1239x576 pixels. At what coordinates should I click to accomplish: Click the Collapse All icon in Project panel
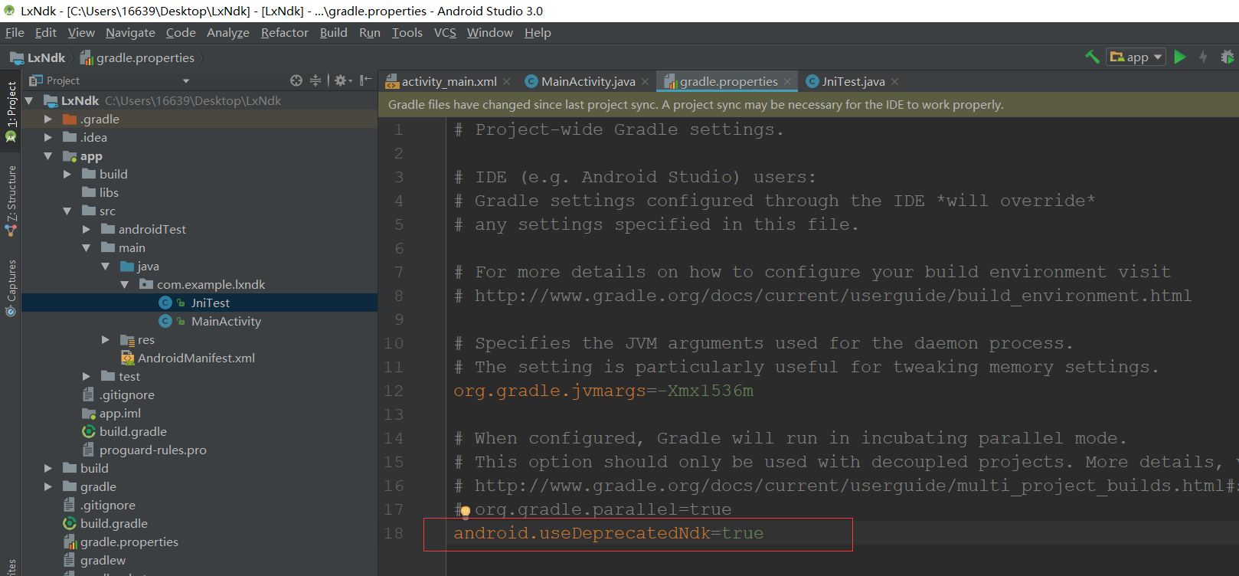315,80
